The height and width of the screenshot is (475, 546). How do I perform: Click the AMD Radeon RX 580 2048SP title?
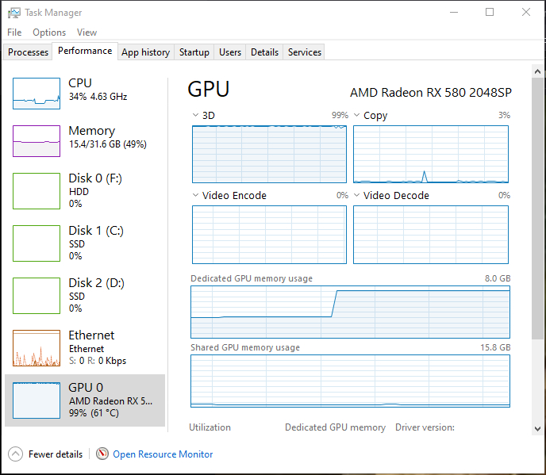[x=431, y=93]
